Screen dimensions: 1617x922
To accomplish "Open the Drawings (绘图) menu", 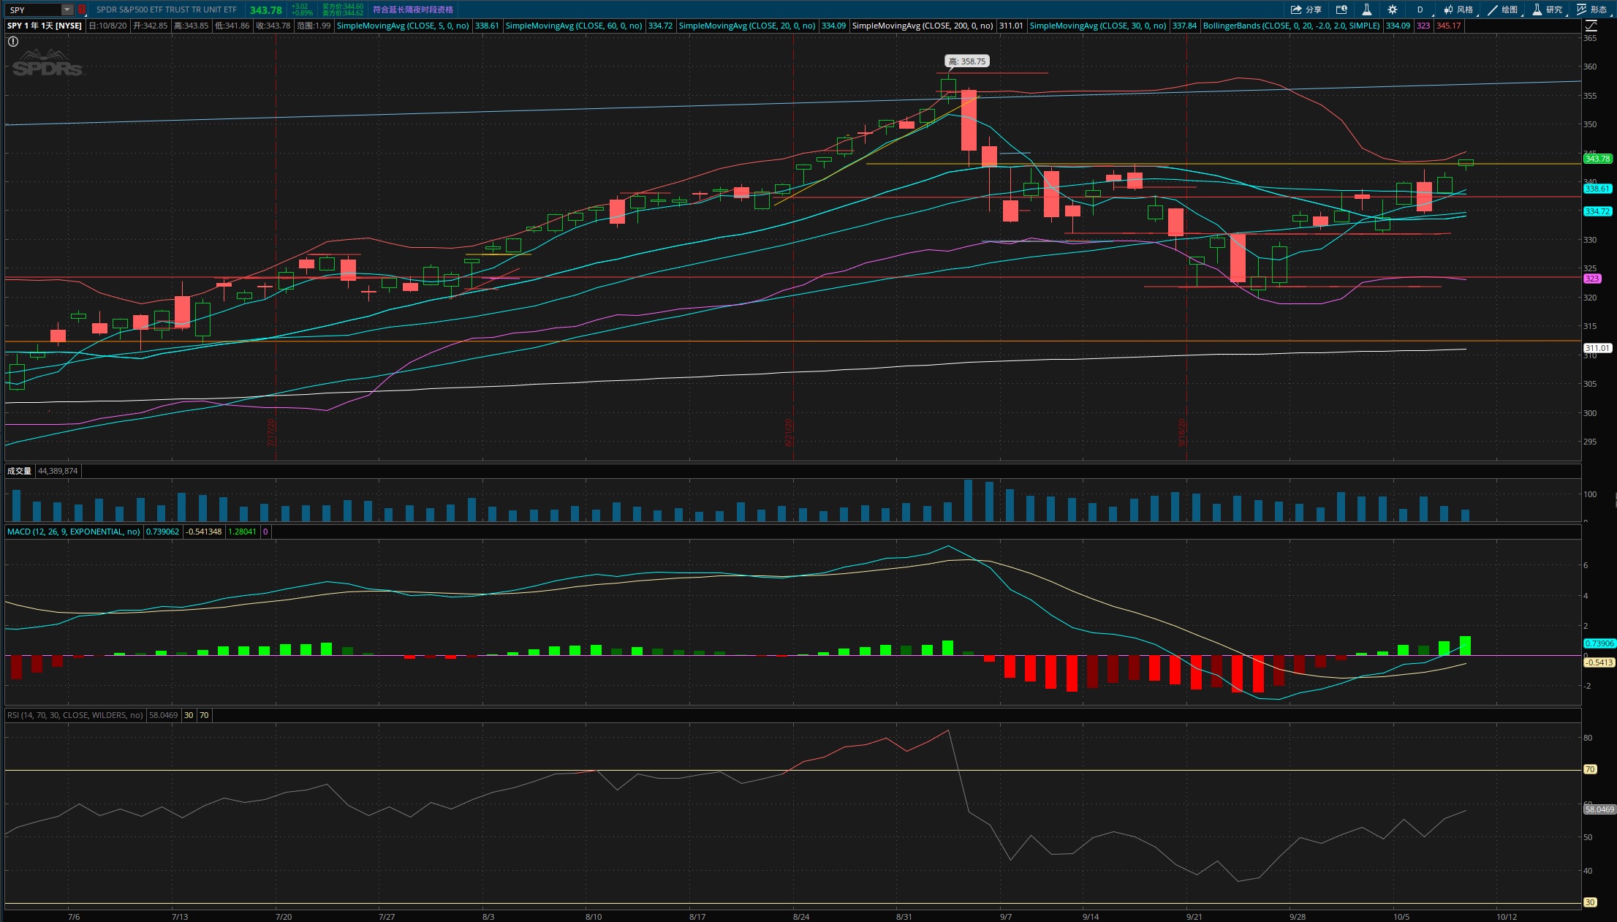I will [x=1503, y=10].
